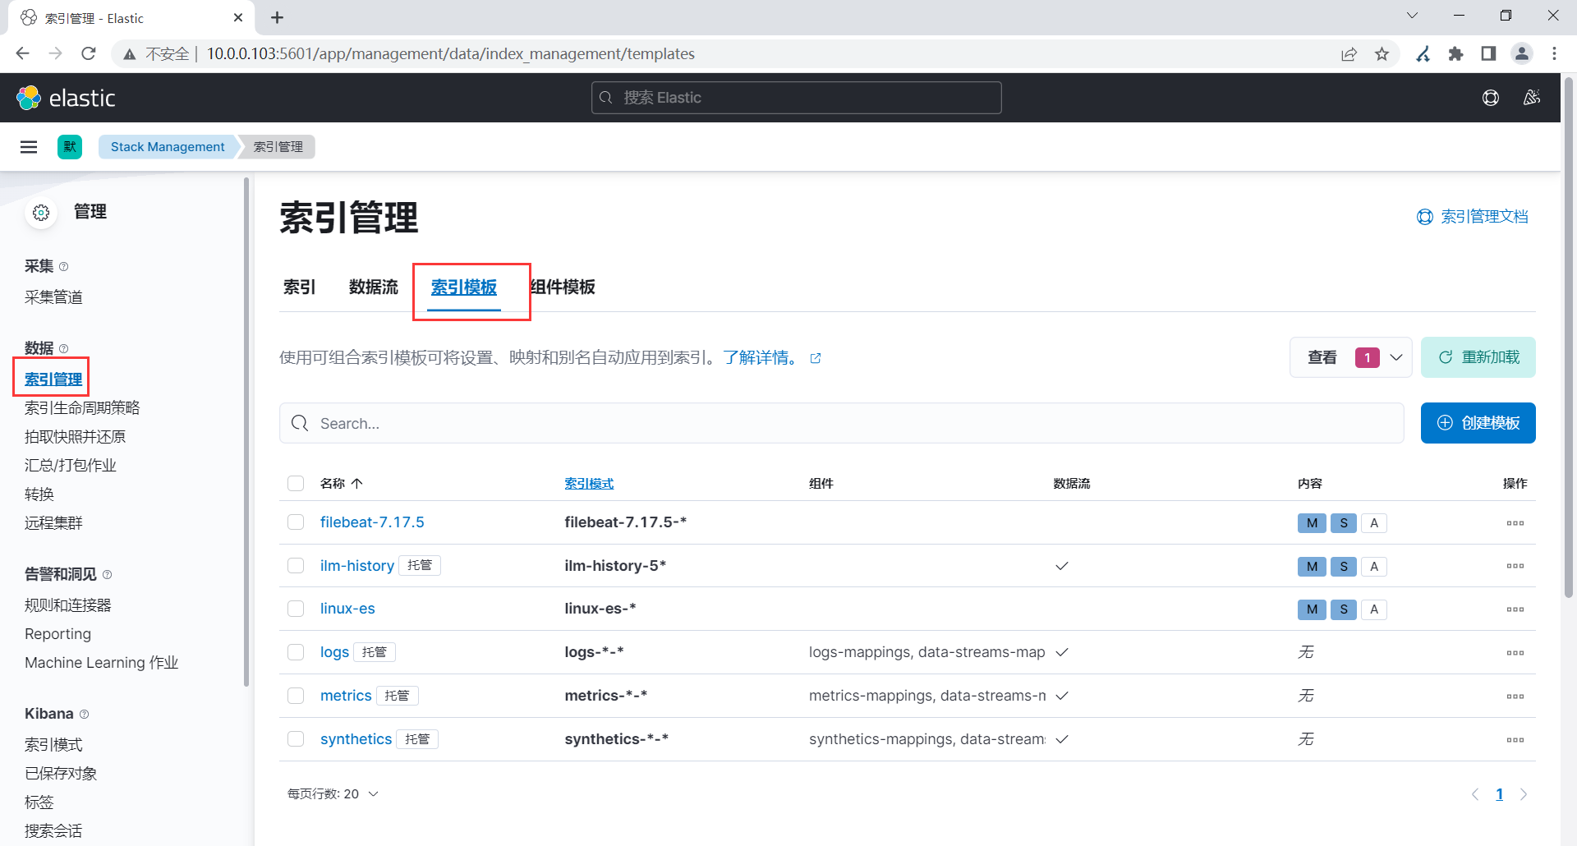Screen dimensions: 1577x846
Task: Open page 1 of the pagination
Action: 1500,794
